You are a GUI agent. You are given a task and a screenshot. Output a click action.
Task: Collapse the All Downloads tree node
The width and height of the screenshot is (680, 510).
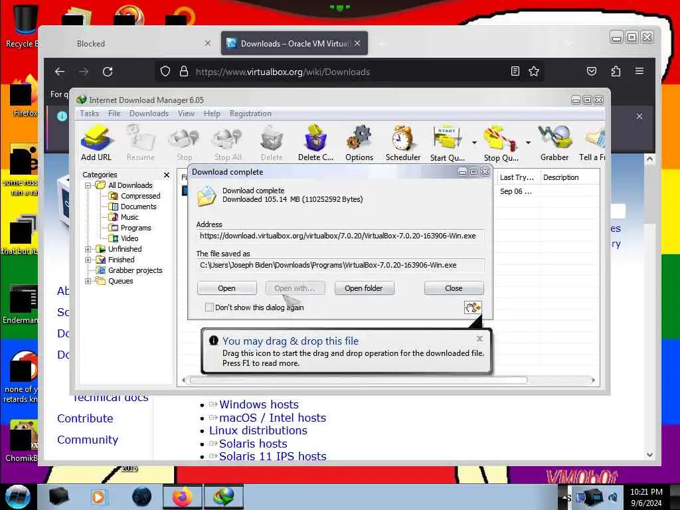pyautogui.click(x=88, y=186)
